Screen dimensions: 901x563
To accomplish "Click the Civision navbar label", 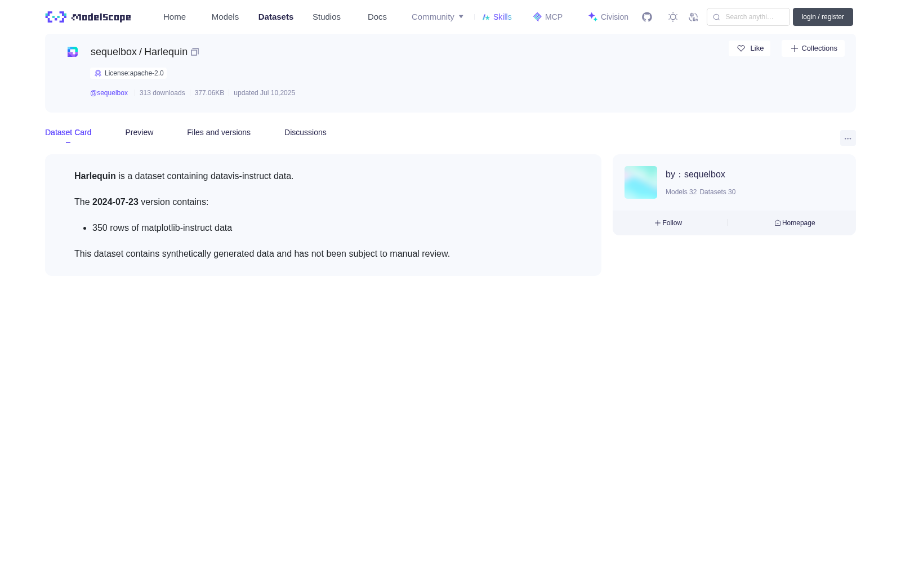I will [x=614, y=17].
